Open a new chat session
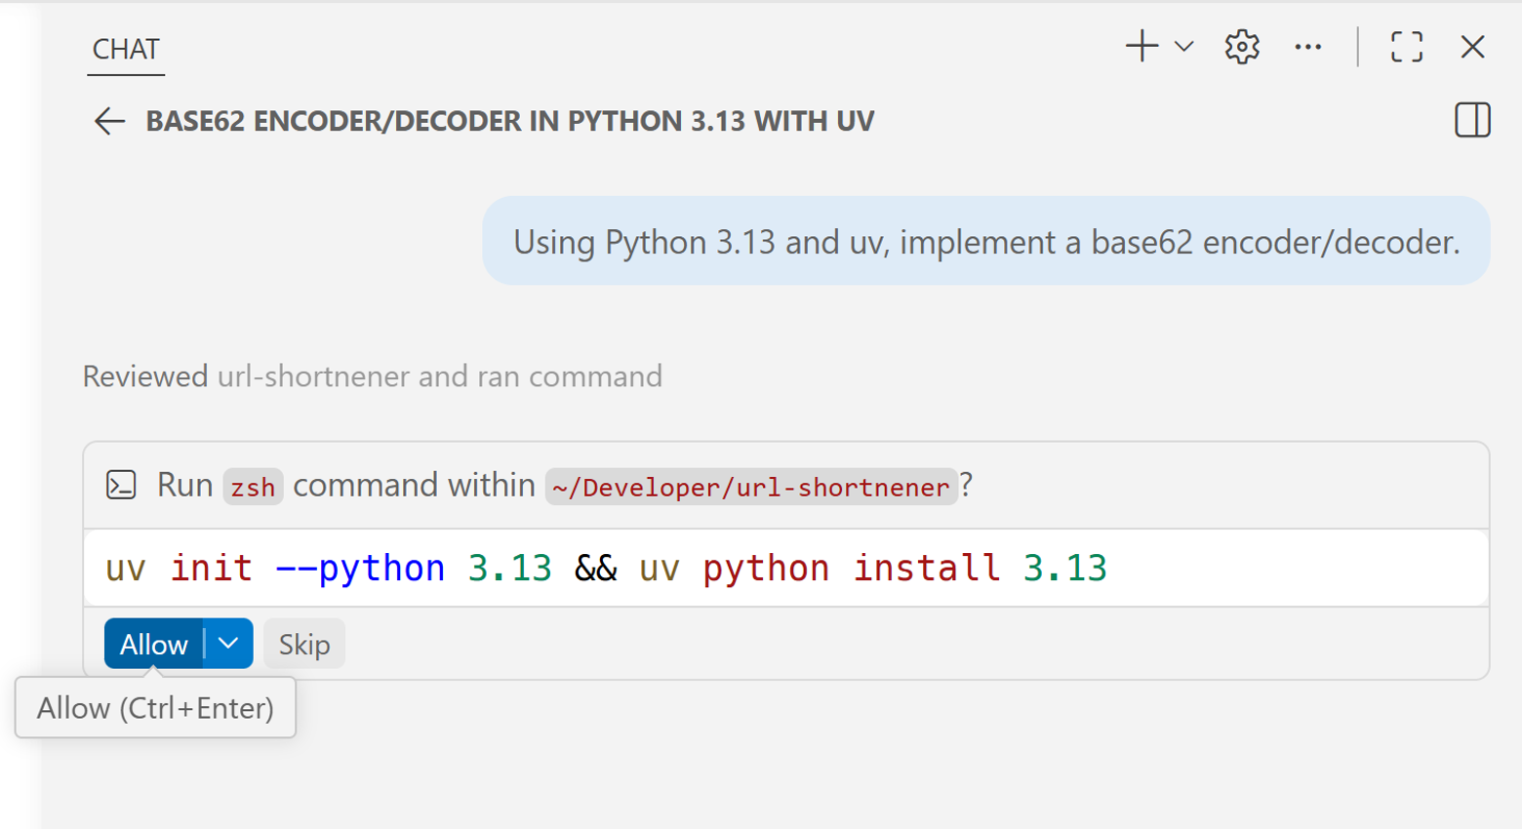 1140,46
